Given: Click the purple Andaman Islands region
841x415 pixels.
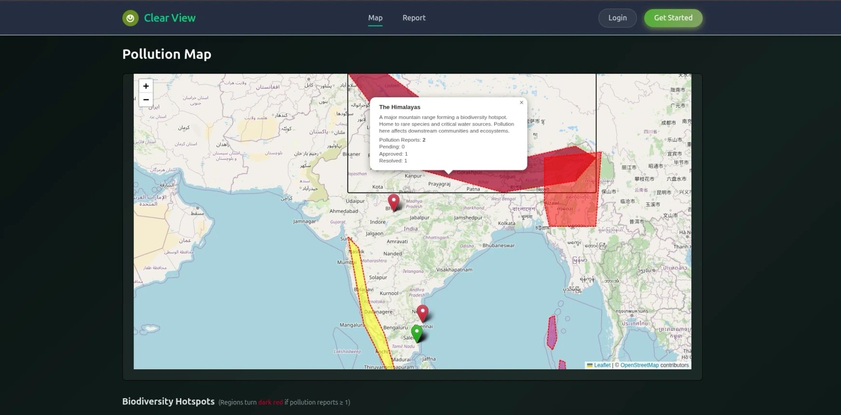Looking at the screenshot, I should point(552,333).
